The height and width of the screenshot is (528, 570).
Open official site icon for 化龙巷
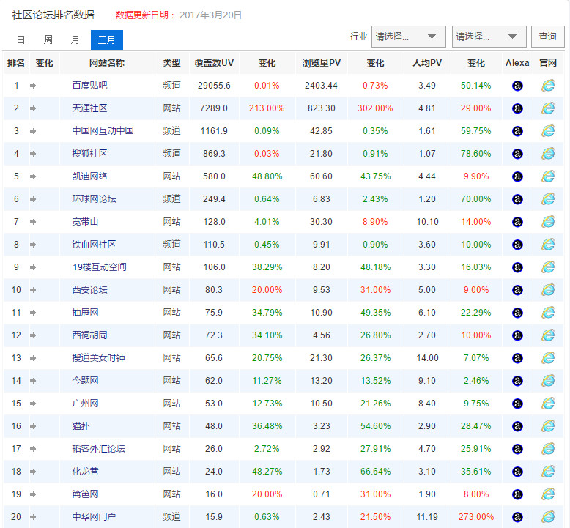(x=548, y=472)
